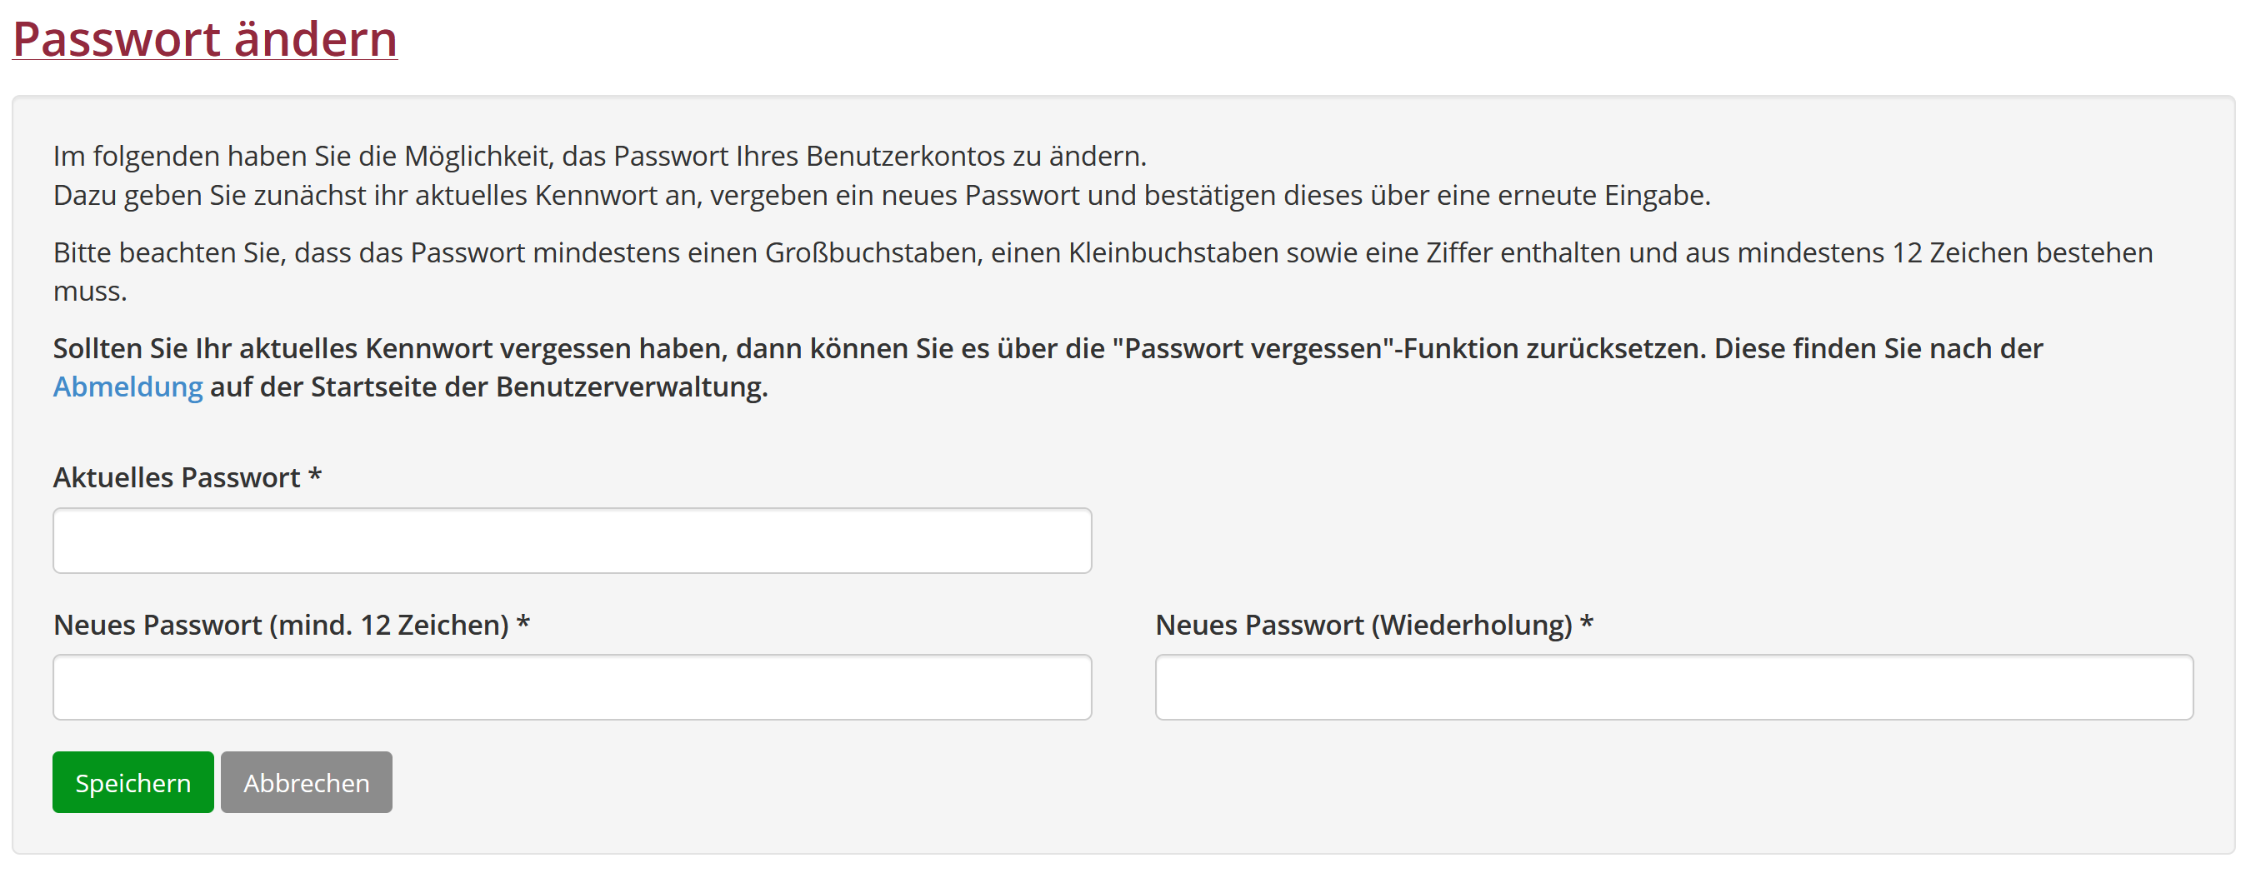Focus the "Aktuelles Passwort" input field

(572, 541)
